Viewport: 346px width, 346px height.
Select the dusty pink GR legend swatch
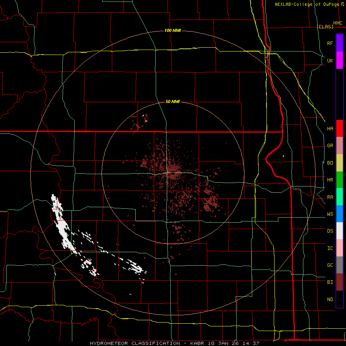click(x=339, y=146)
